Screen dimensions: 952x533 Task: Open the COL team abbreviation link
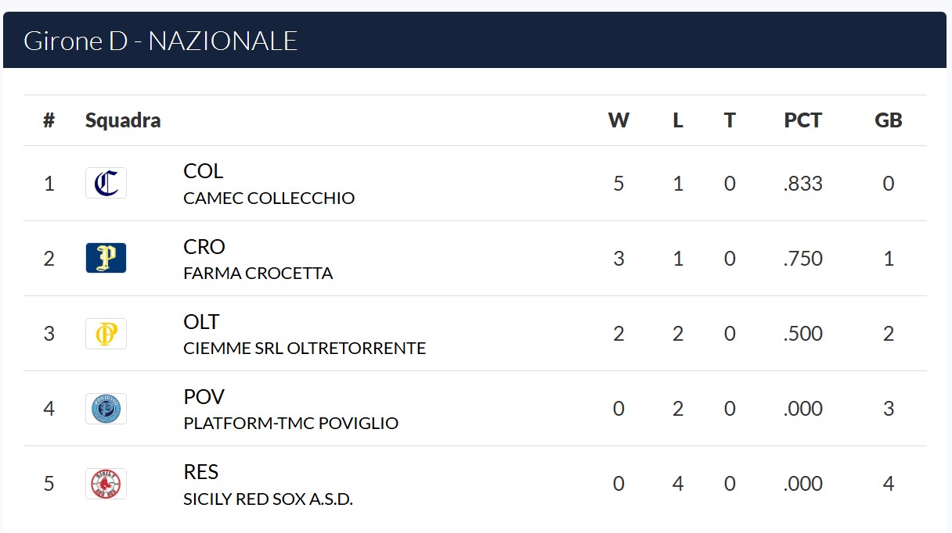(204, 171)
